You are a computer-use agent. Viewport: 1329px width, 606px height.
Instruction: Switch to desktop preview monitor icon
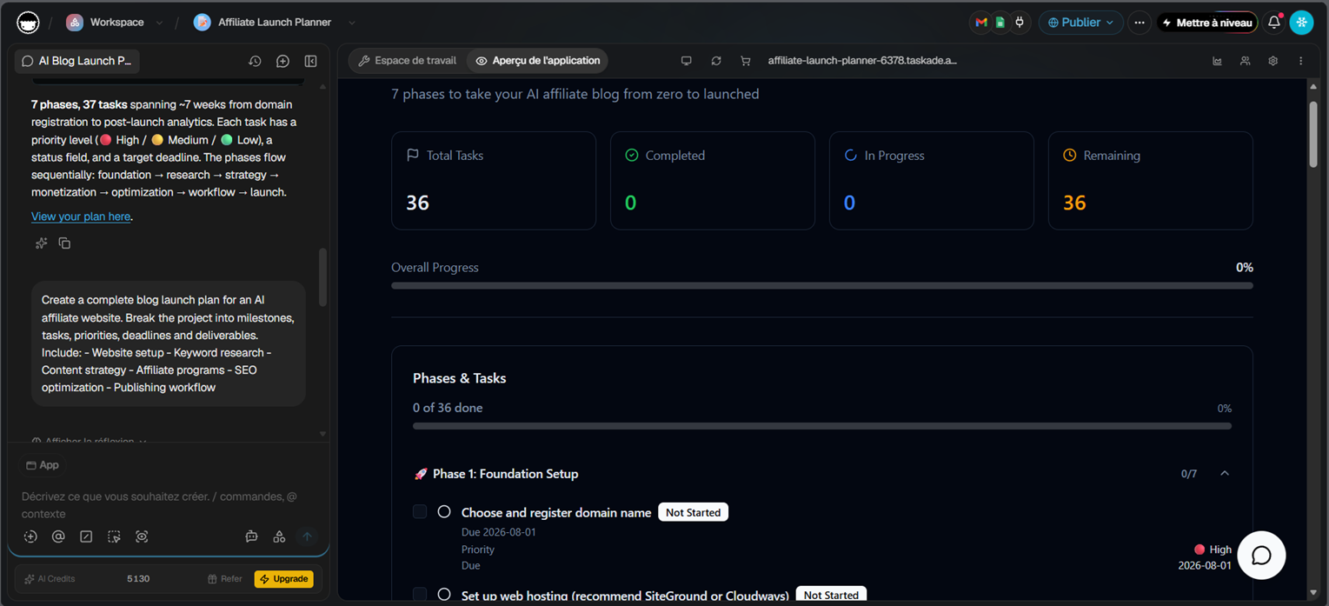687,61
